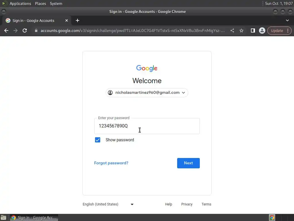Click the Google logo
The image size is (294, 221).
pos(147,68)
